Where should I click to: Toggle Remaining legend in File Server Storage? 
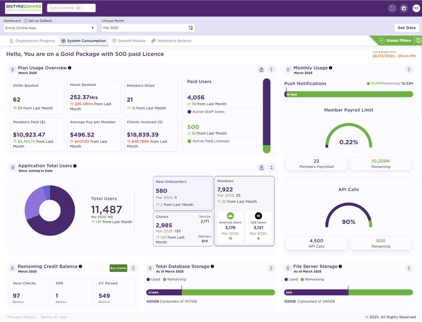tap(312, 279)
